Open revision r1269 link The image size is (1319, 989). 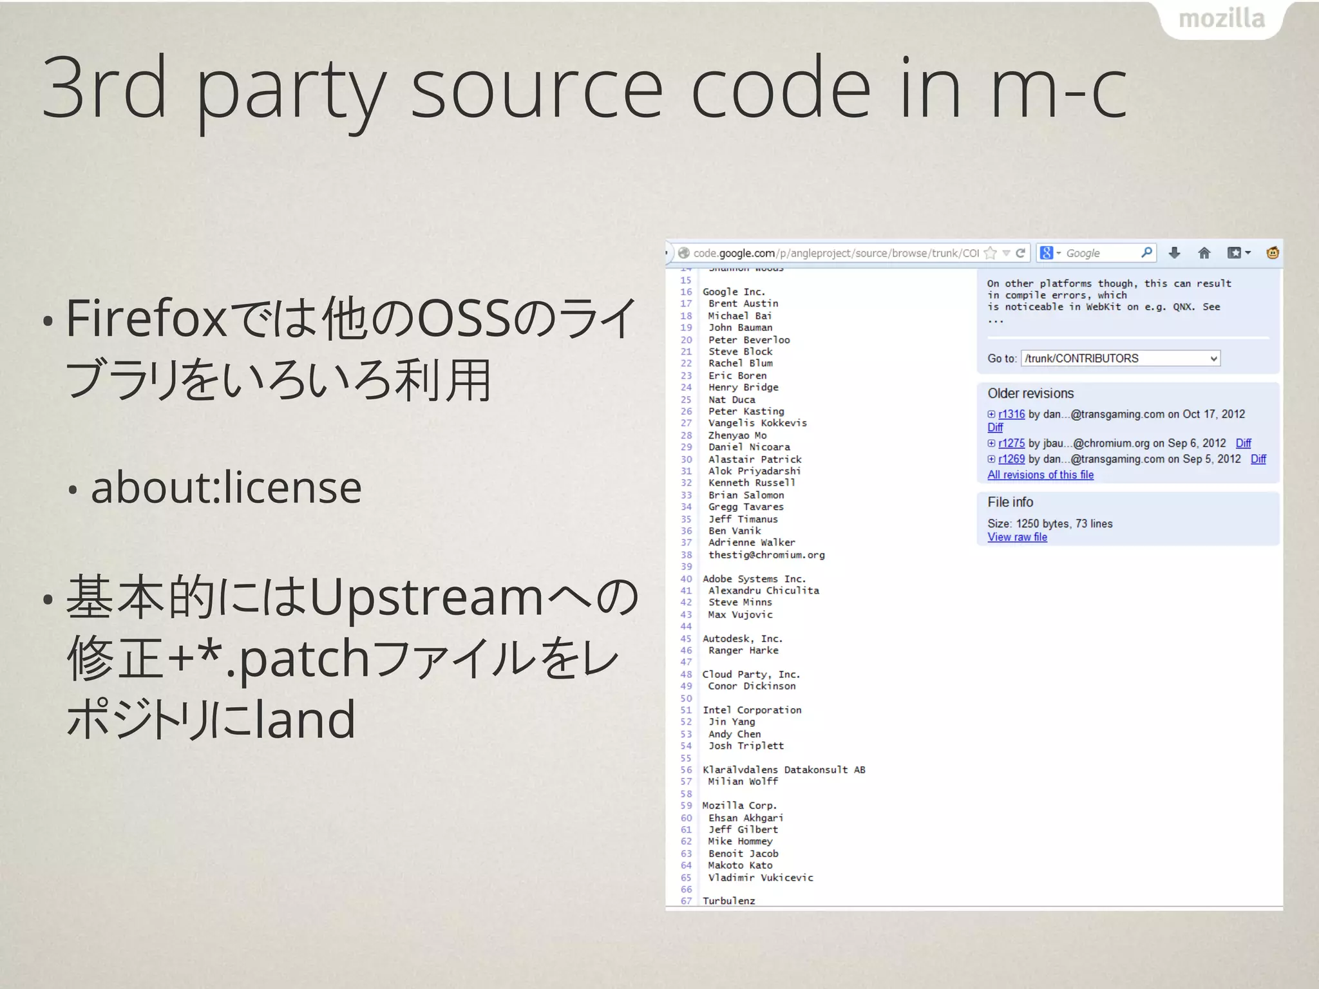1011,459
